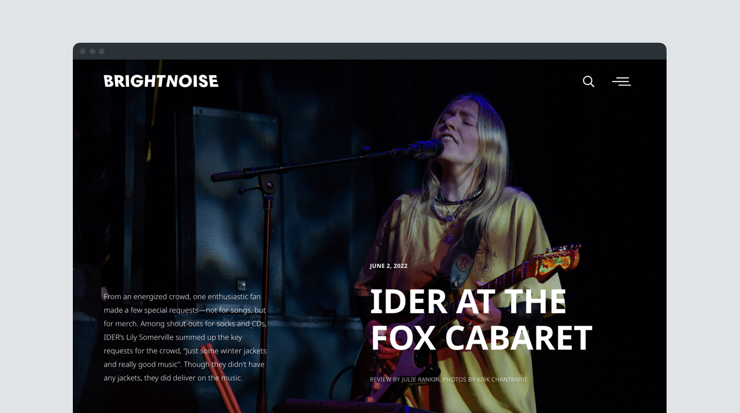
Task: Open the hamburger menu icon
Action: click(621, 81)
